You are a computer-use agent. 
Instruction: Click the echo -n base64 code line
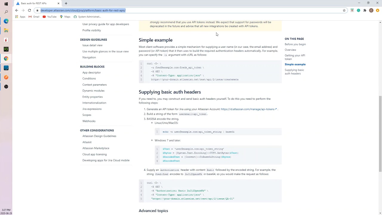coord(198,132)
